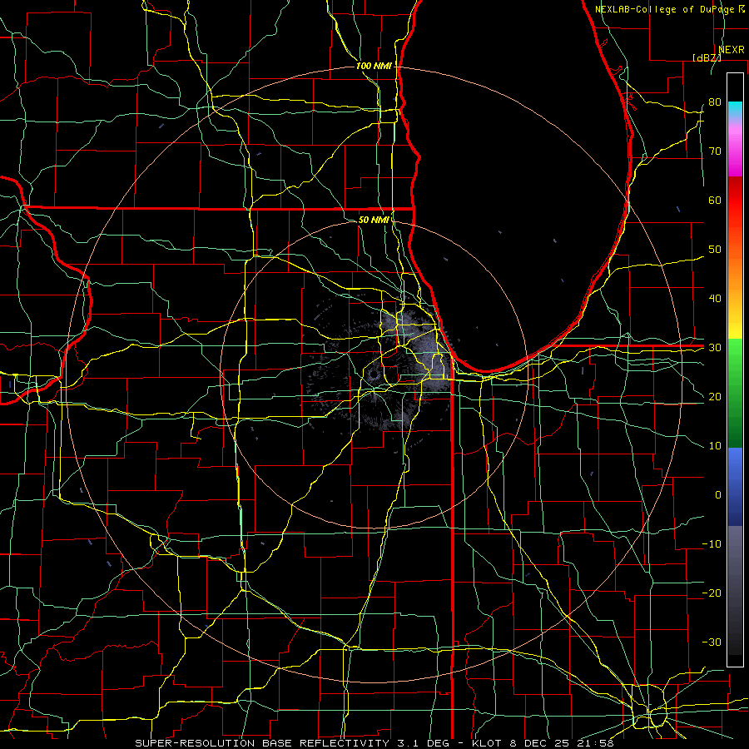Click the -10 value on the dBZ scale
The height and width of the screenshot is (749, 749).
point(712,544)
